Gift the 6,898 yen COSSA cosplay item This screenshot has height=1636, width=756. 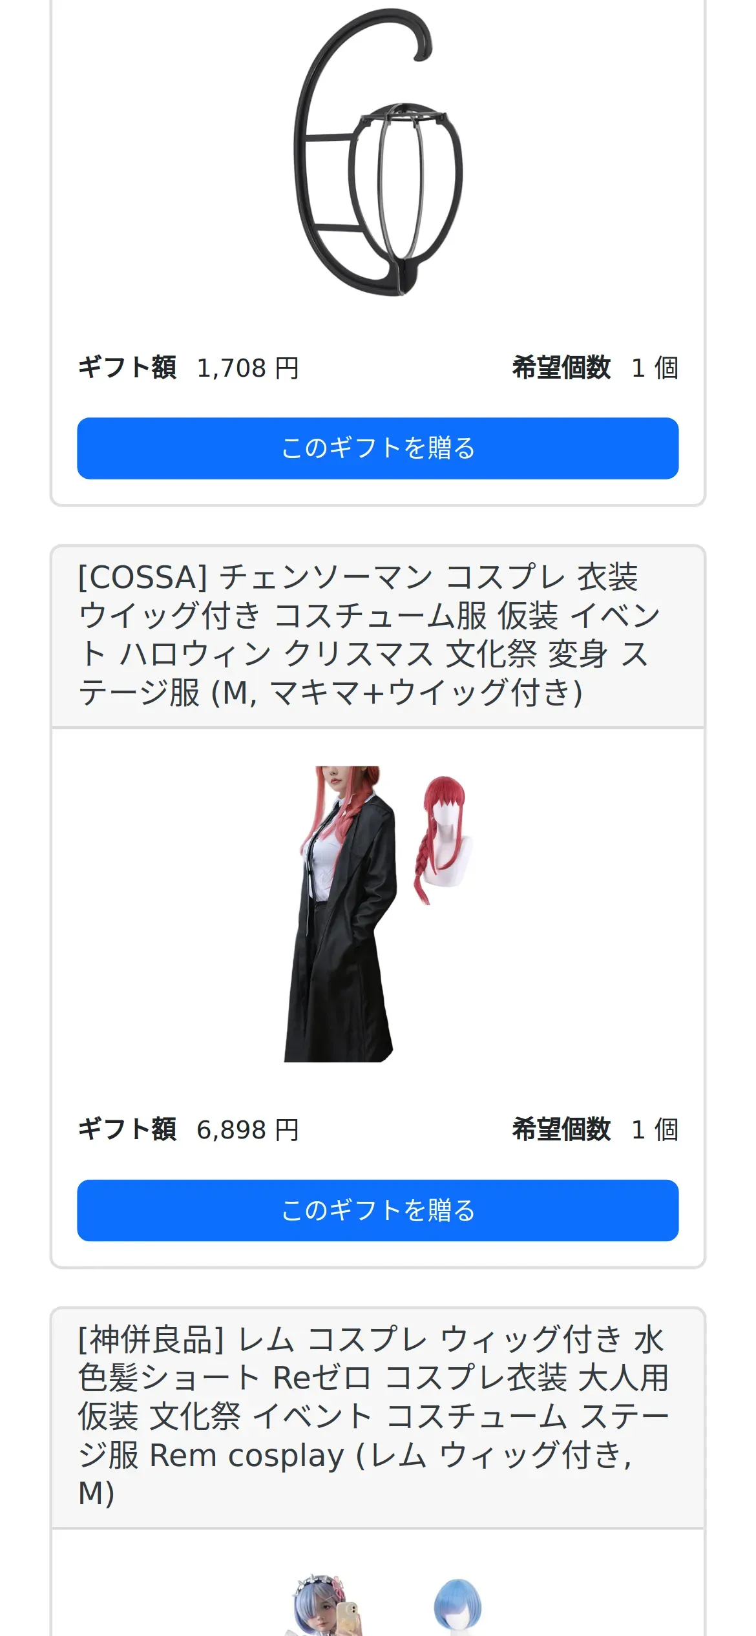click(x=378, y=1210)
